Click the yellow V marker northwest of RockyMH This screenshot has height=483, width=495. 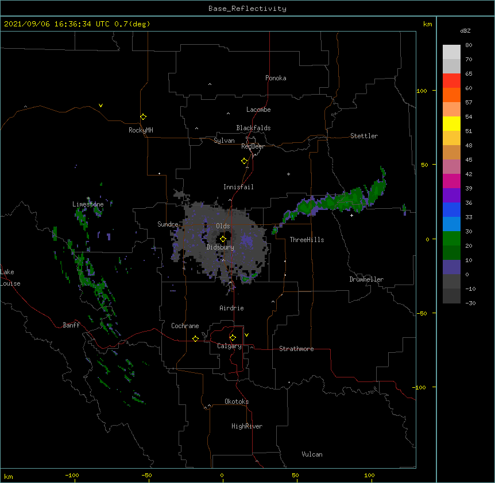100,106
